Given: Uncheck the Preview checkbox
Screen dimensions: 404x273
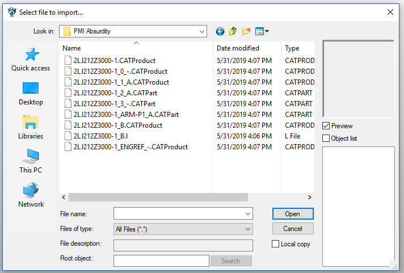Looking at the screenshot, I should click(326, 126).
